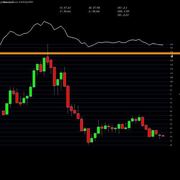Select the 61 price axis label
This screenshot has width=180, height=180.
[x=171, y=116]
